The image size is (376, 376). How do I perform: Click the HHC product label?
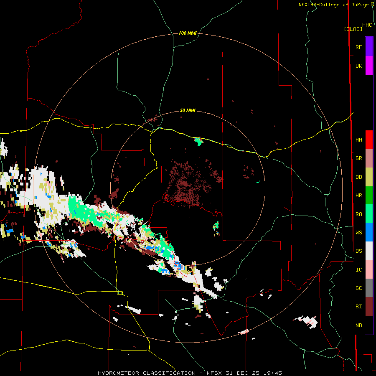click(367, 25)
